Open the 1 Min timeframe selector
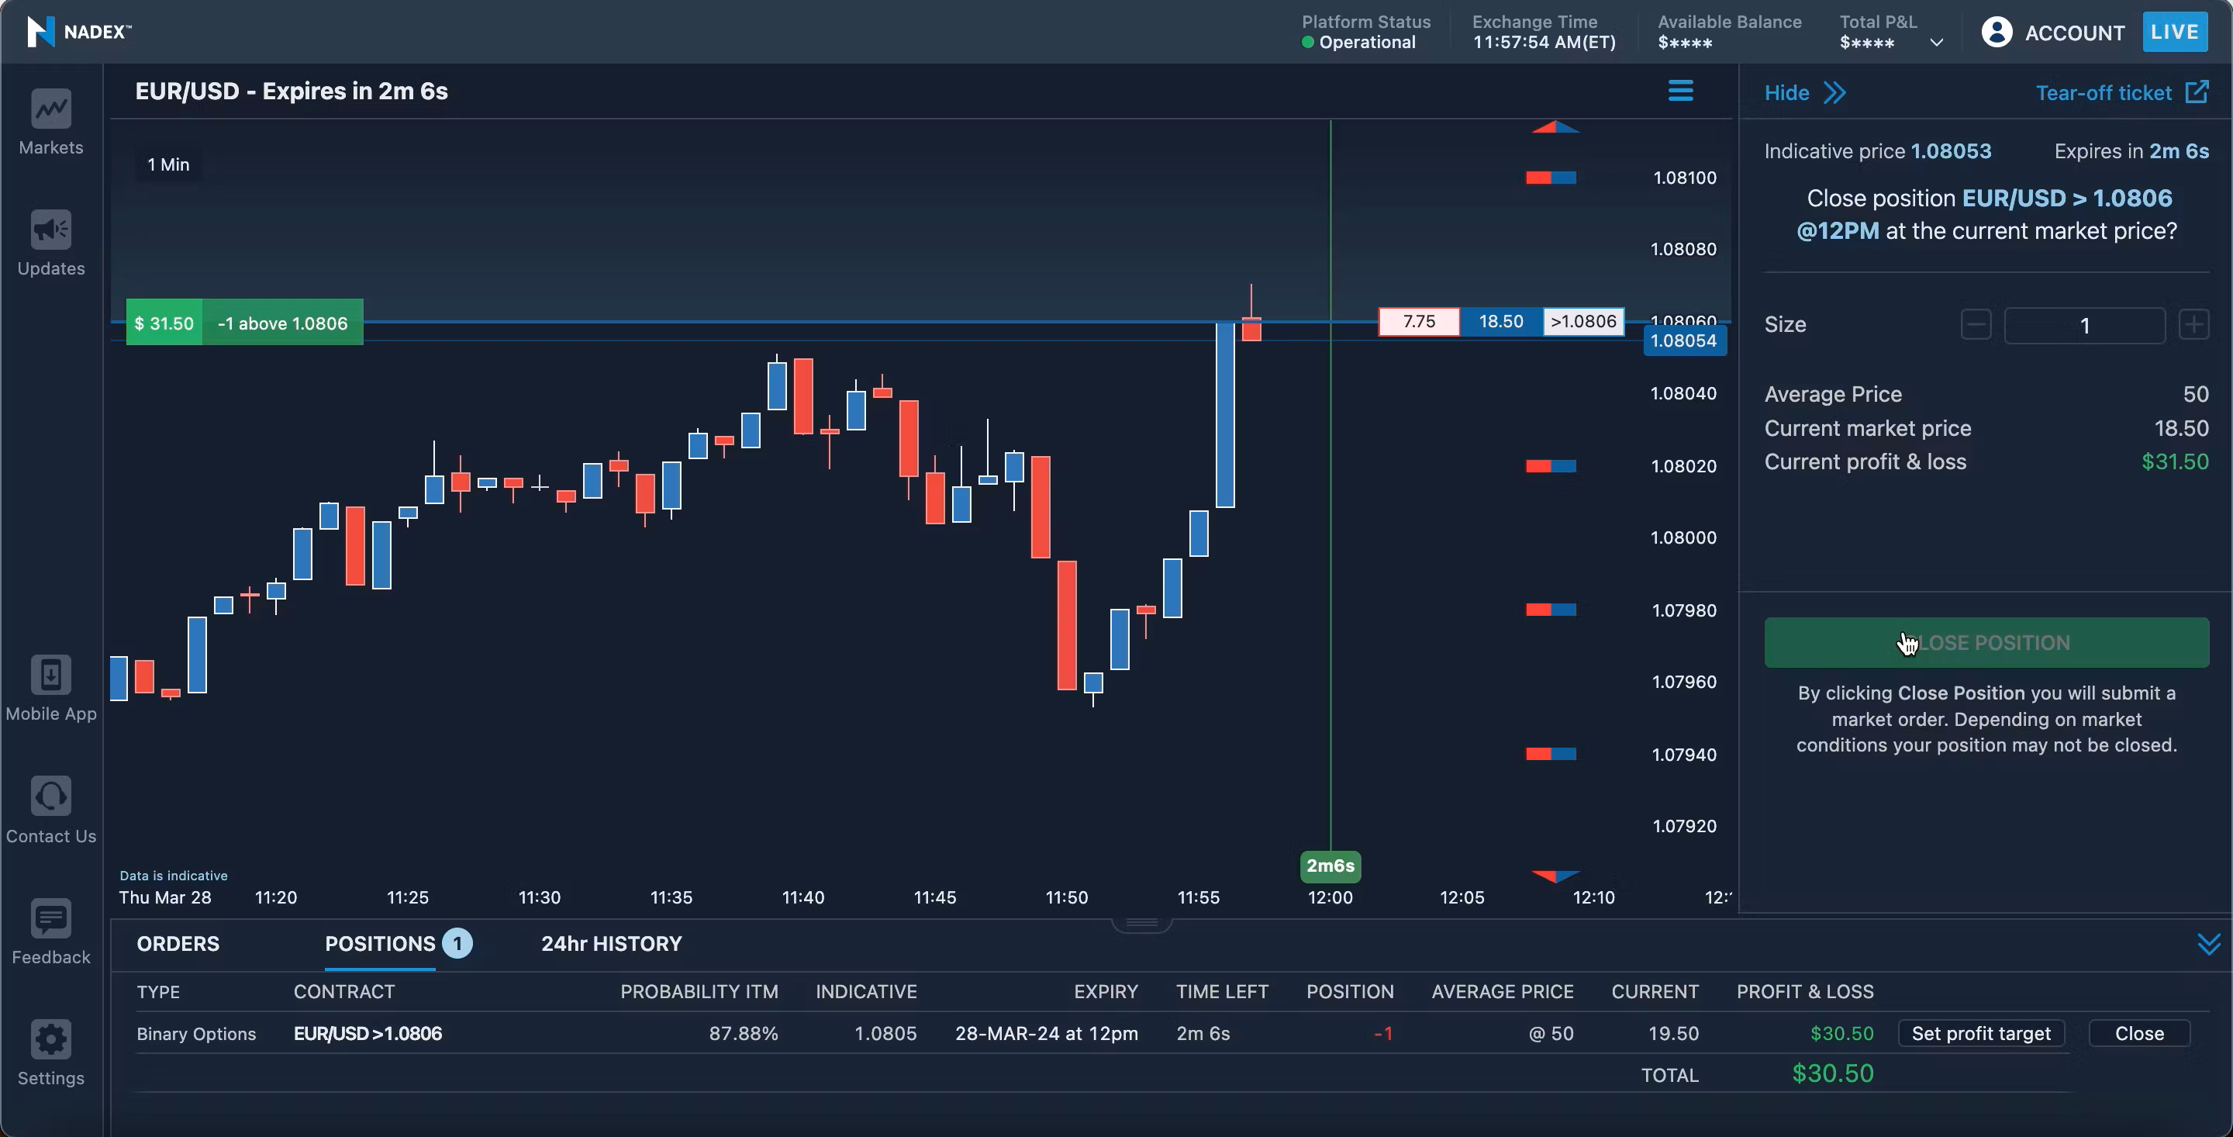Viewport: 2233px width, 1137px height. (x=168, y=164)
